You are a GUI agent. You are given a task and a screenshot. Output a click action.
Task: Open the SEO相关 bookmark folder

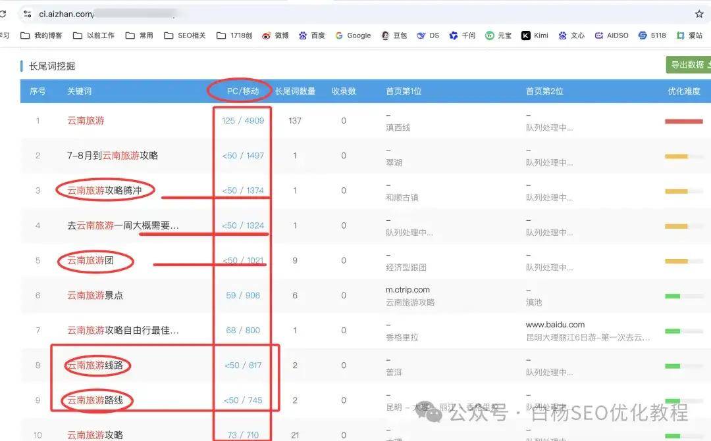185,35
